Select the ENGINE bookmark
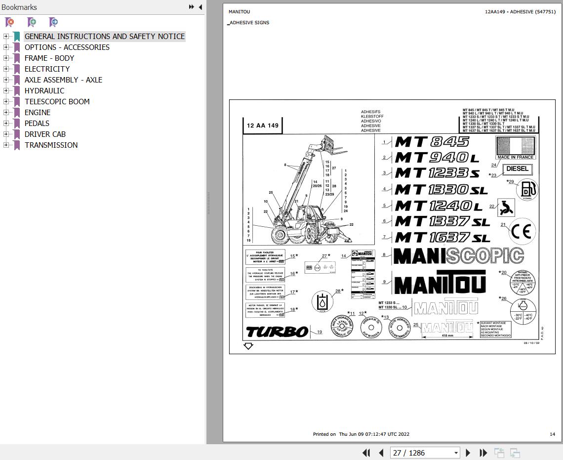 click(x=38, y=112)
